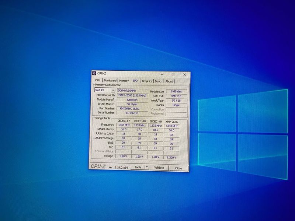Open the About tab
This screenshot has height=221, width=295.
[169, 81]
